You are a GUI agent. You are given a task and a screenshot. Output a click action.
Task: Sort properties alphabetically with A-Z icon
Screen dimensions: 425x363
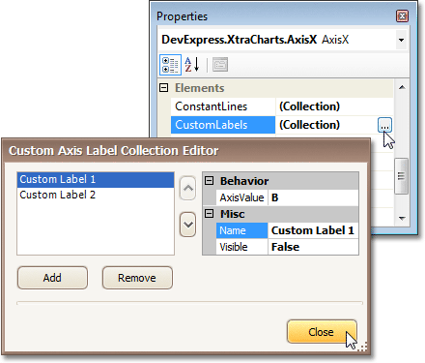pos(192,65)
